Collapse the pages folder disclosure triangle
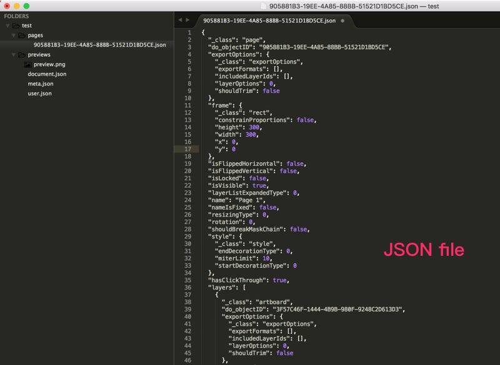The height and width of the screenshot is (365, 500). 13,36
